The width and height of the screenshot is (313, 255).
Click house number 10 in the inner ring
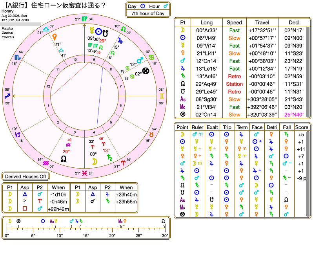(x=75, y=60)
